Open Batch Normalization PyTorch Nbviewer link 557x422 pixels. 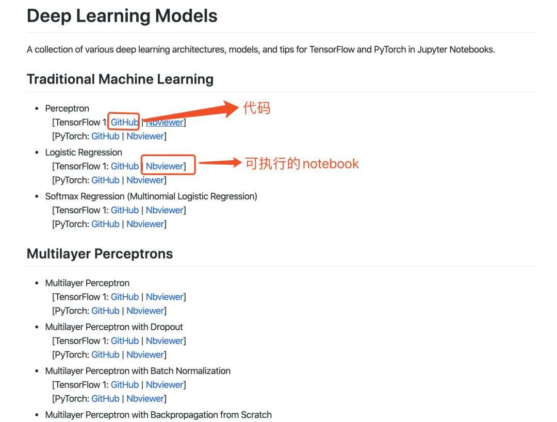click(x=145, y=399)
